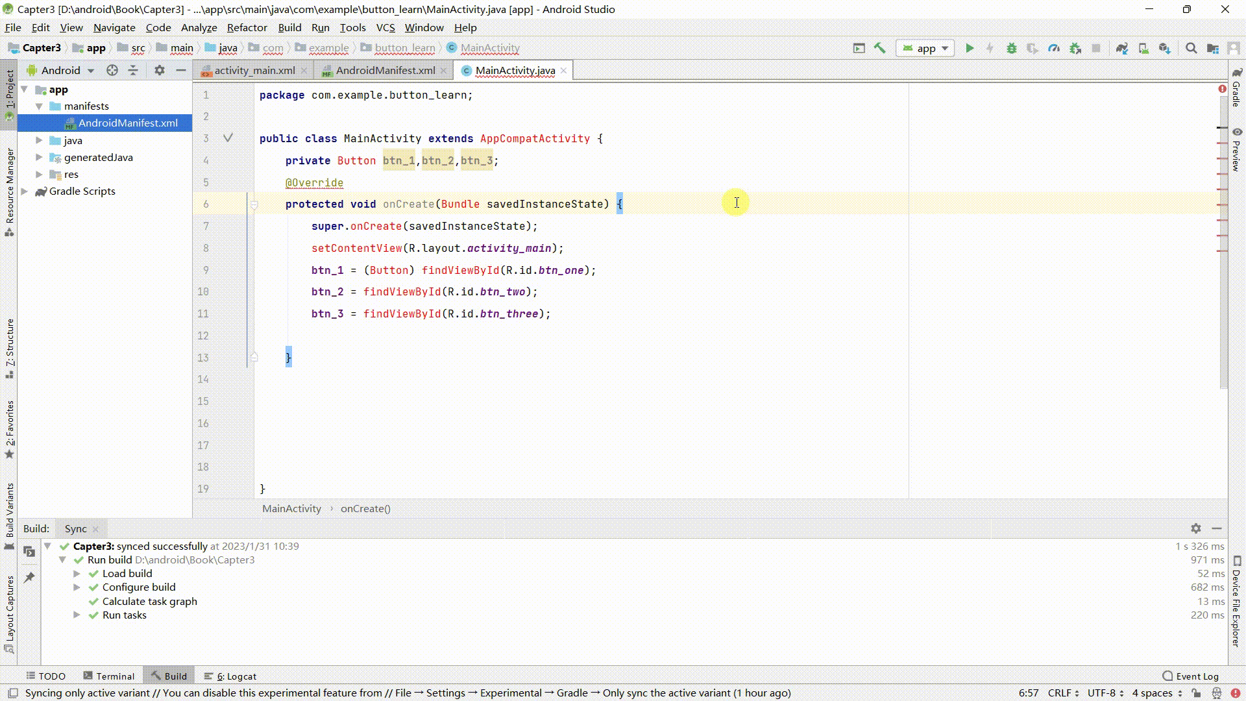
Task: Click editor vertical scrollbar
Action: point(1223,292)
